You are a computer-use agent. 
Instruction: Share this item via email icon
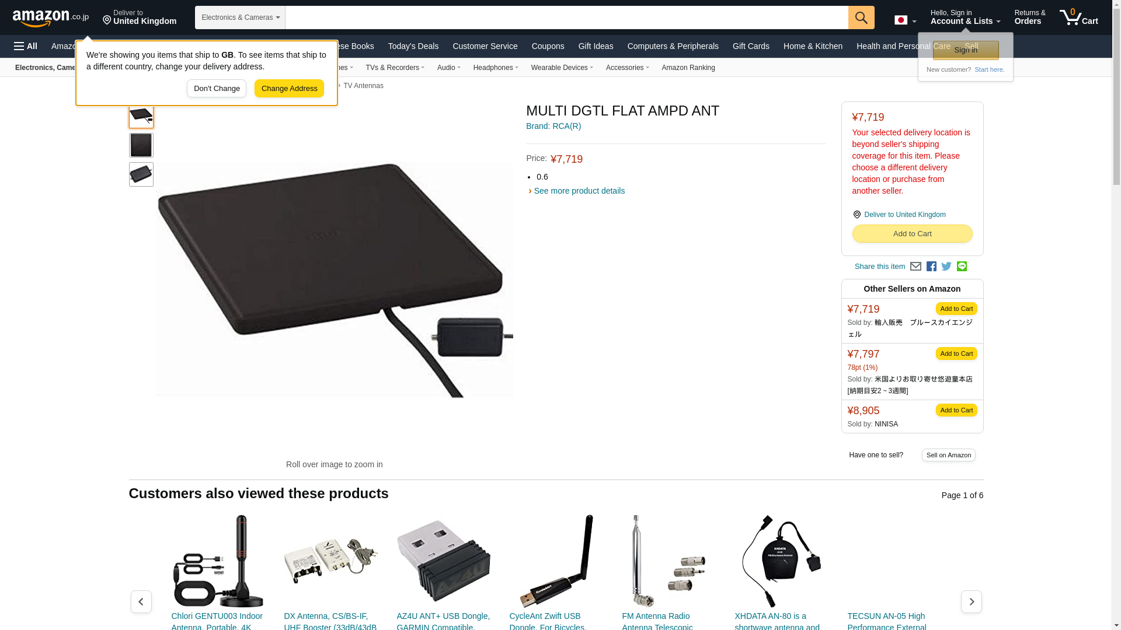coord(915,267)
